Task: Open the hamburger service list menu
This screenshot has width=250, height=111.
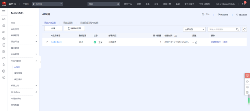Action: pos(4,12)
